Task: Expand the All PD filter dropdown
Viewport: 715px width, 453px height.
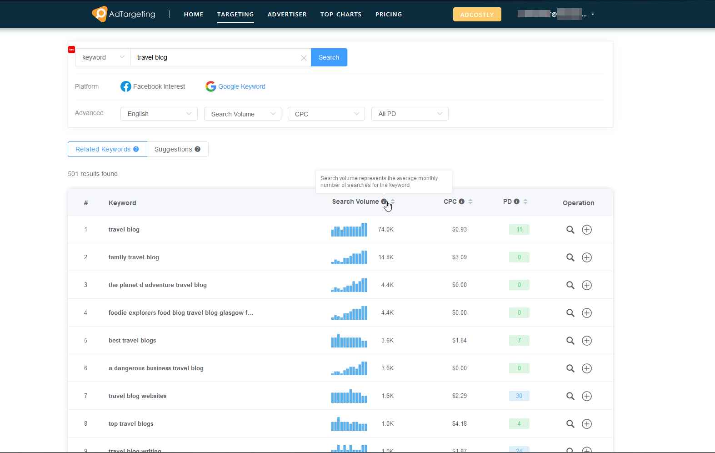Action: 410,114
